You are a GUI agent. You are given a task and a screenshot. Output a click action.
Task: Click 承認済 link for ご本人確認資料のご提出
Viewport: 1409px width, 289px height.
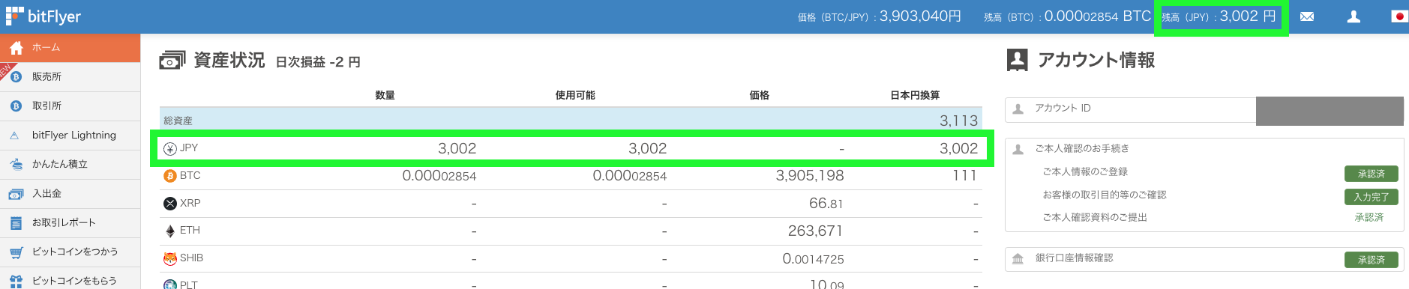[1369, 217]
